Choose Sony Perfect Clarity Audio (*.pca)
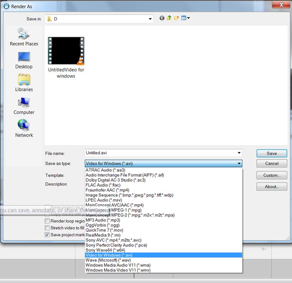292x283 pixels. 164,245
